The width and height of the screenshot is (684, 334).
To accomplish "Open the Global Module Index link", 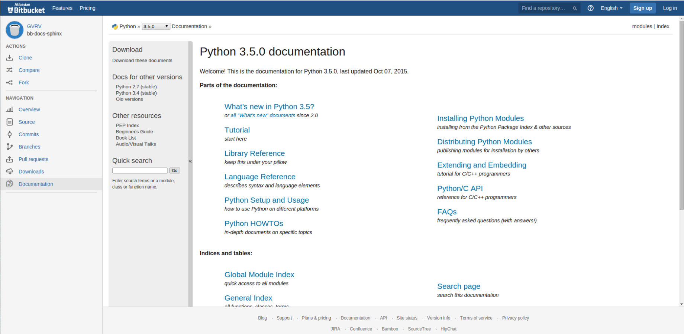I will pos(259,275).
